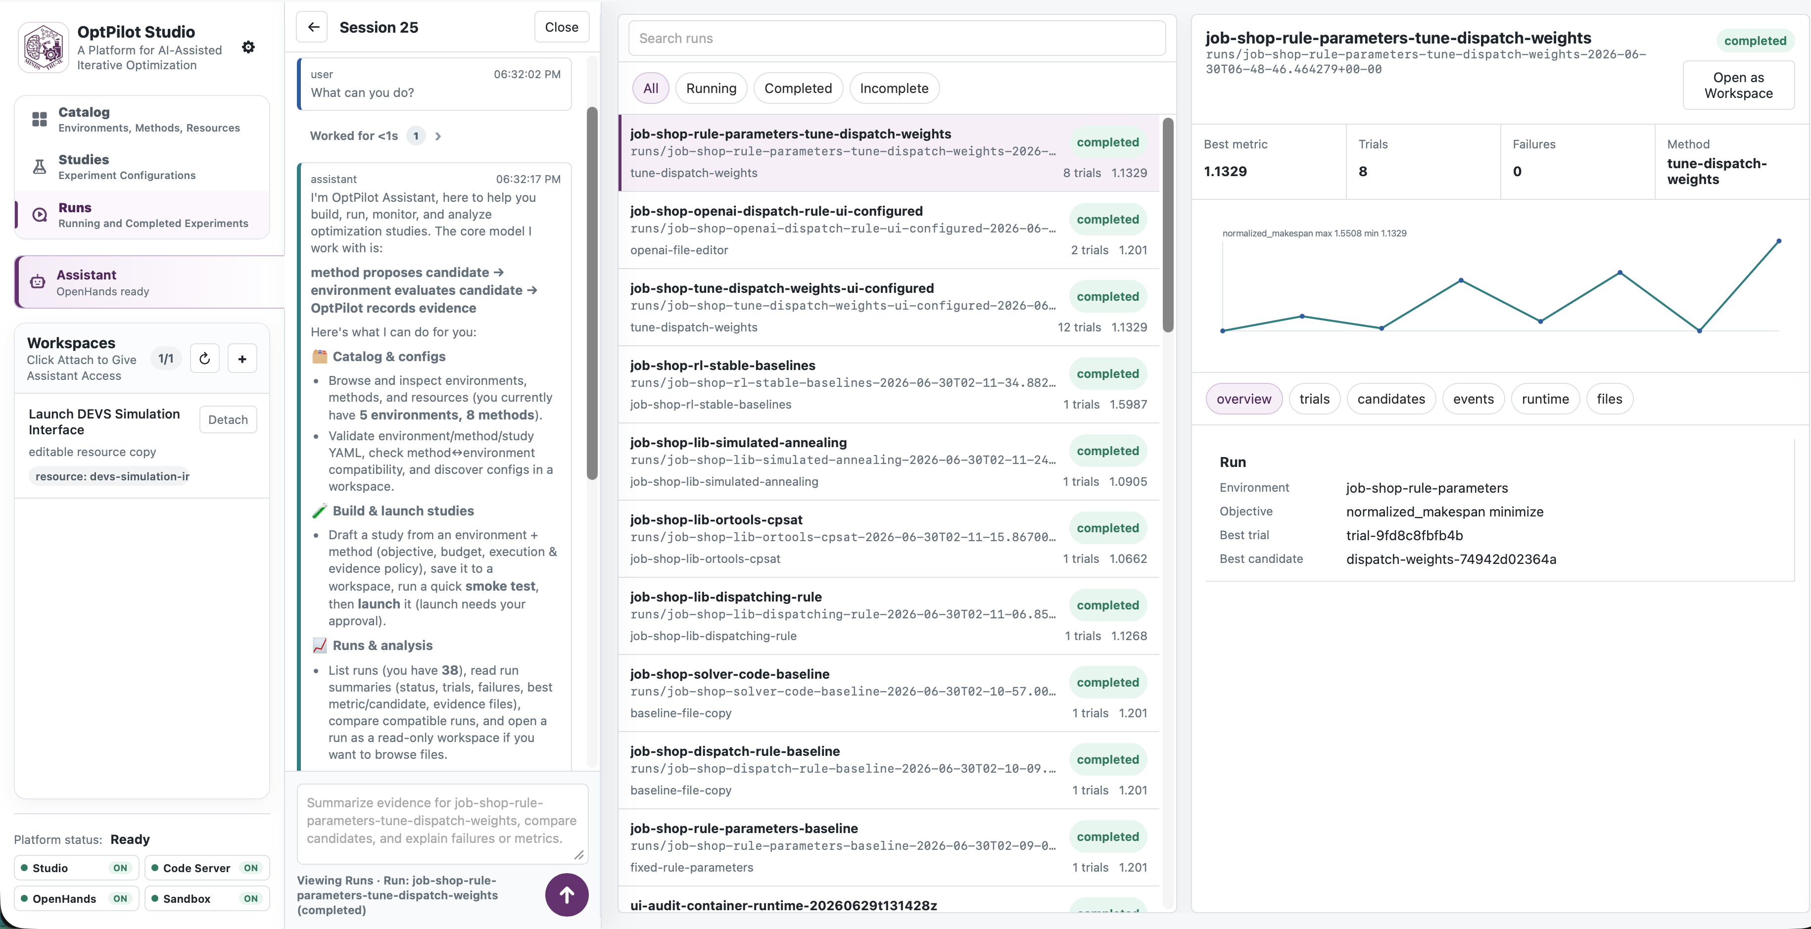Viewport: 1811px width, 929px height.
Task: Switch to the overview tab
Action: point(1243,398)
